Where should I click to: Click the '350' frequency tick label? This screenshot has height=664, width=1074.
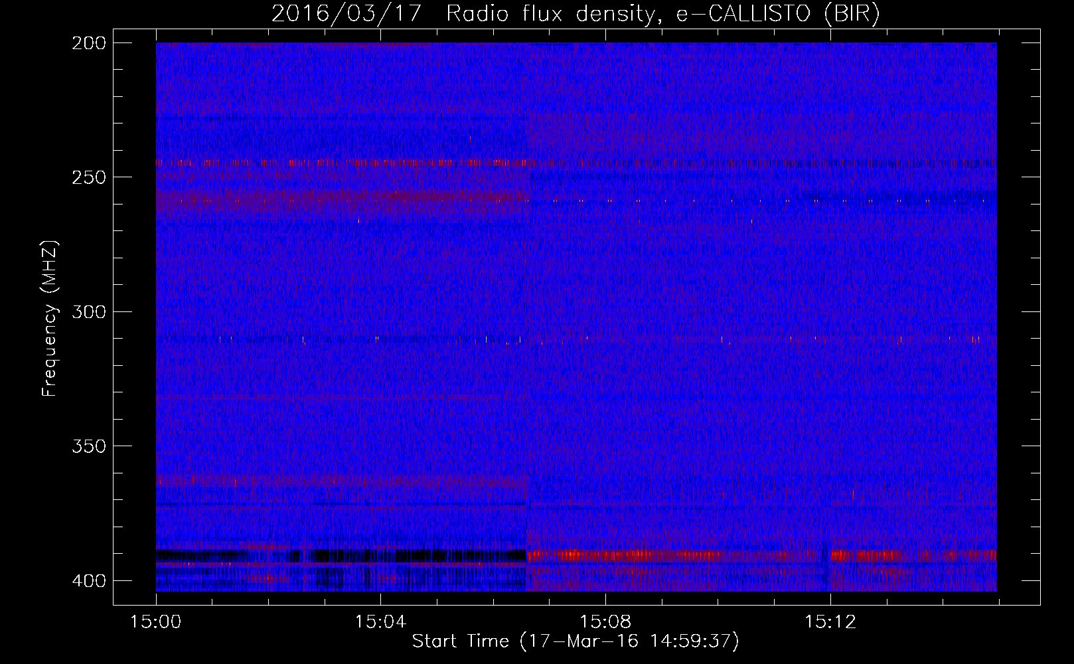point(89,446)
